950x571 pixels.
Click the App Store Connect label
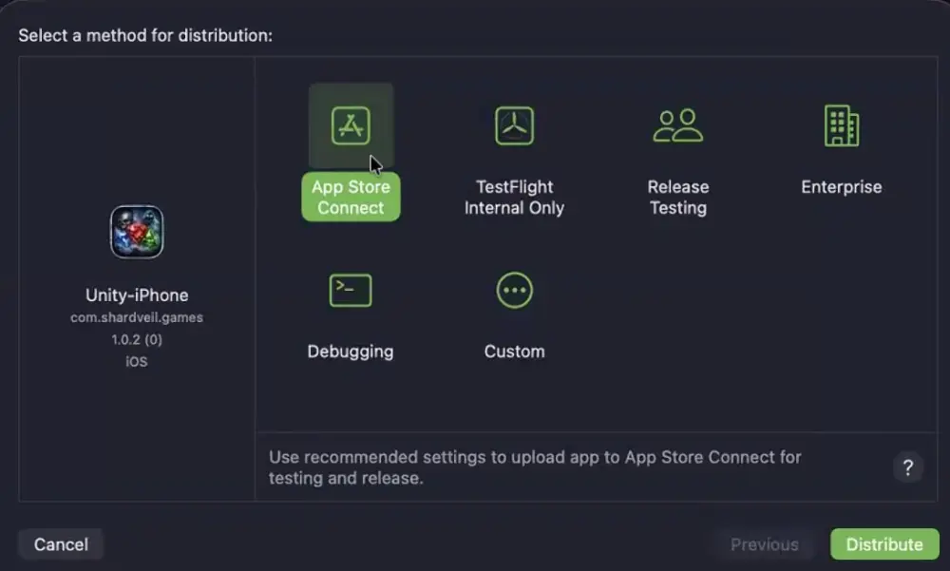click(x=351, y=197)
